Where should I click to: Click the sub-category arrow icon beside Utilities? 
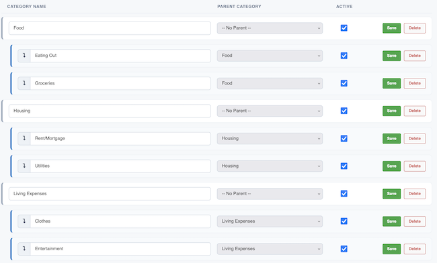(24, 166)
